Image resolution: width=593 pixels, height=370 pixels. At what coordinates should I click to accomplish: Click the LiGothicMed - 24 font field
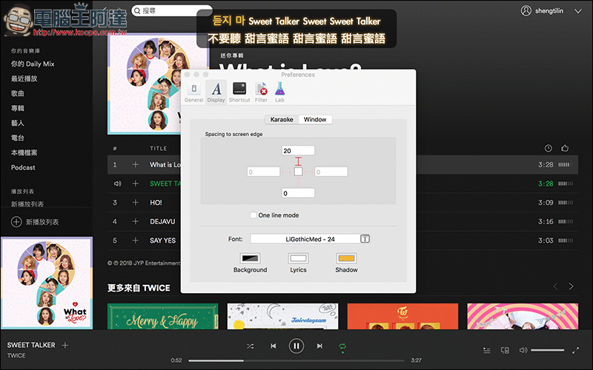click(305, 239)
